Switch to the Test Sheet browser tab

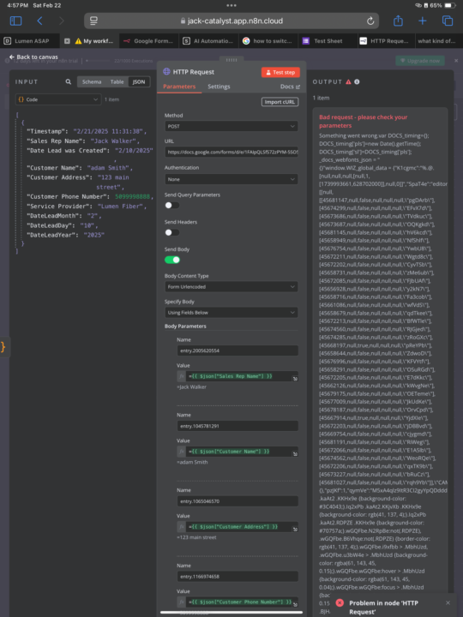click(x=328, y=41)
